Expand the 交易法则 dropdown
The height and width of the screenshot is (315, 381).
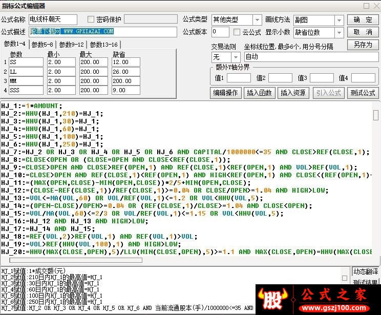[236, 57]
